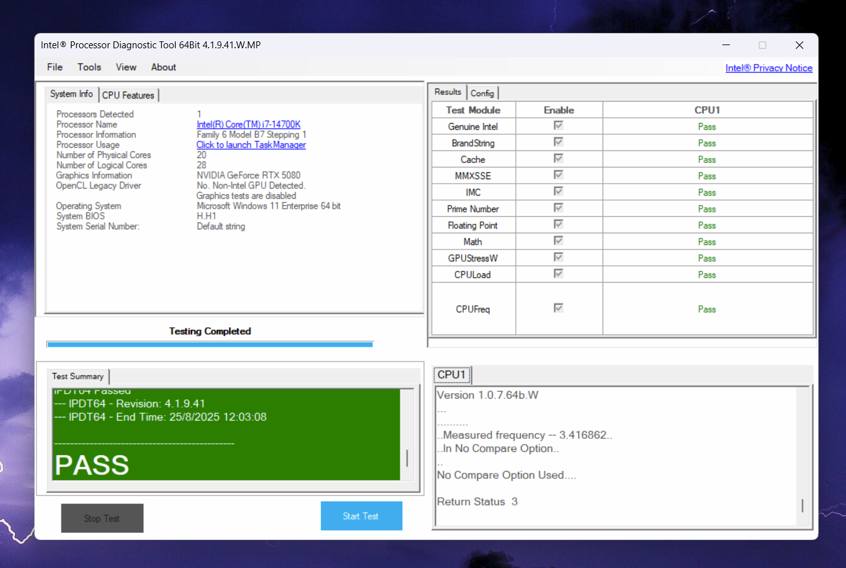Click the GPUStressW Pass result

point(707,258)
